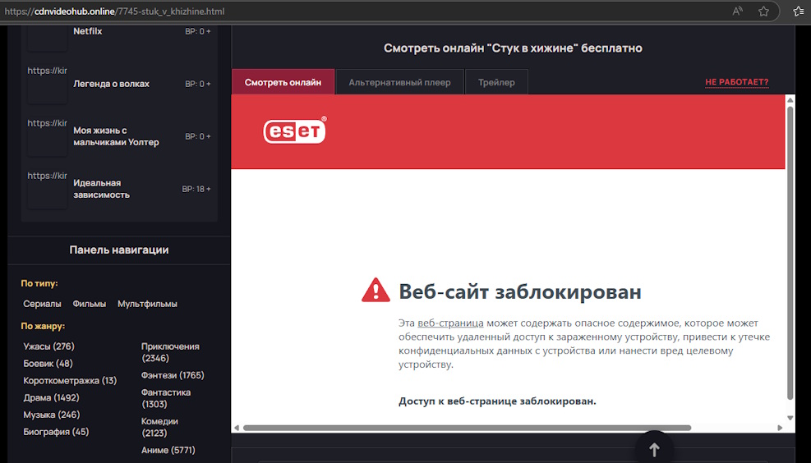Click the red warning triangle icon
Viewport: 811px width, 463px height.
tap(376, 291)
